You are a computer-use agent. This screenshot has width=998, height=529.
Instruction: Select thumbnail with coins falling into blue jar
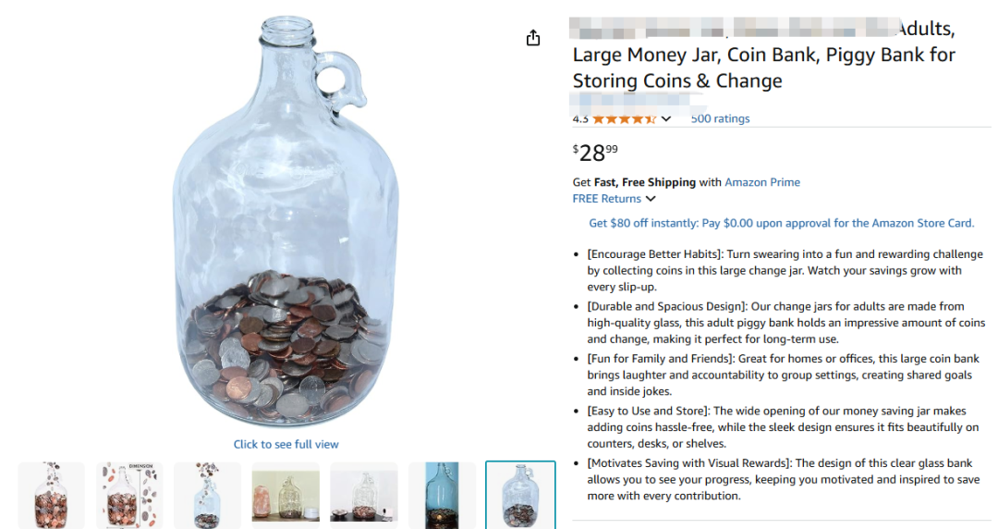(207, 495)
